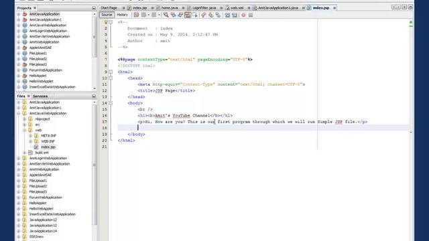Screen dimensions: 429x241
Task: Click the lightbulb hint icon on line 1
Action: (106, 22)
